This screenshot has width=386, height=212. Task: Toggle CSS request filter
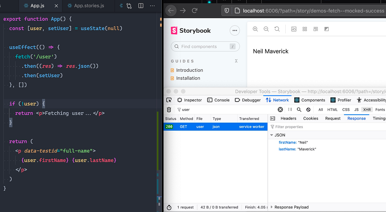click(x=346, y=109)
